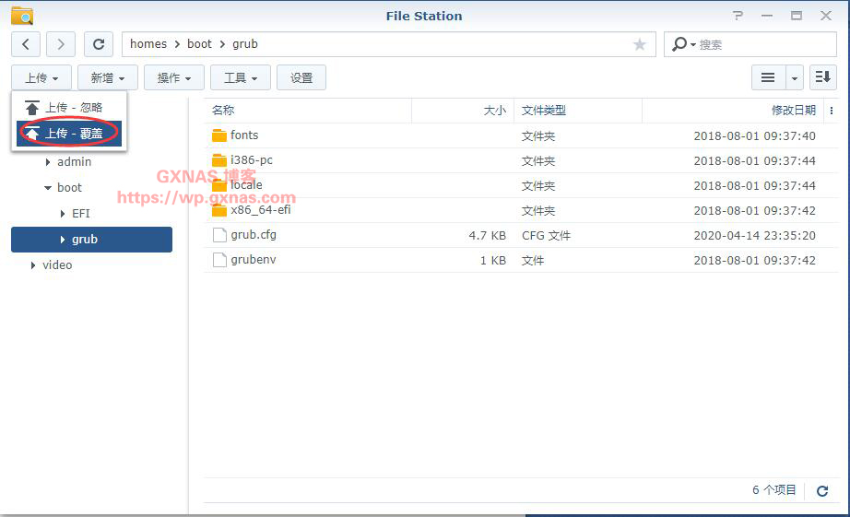
Task: Click grub in the breadcrumb path
Action: 245,44
